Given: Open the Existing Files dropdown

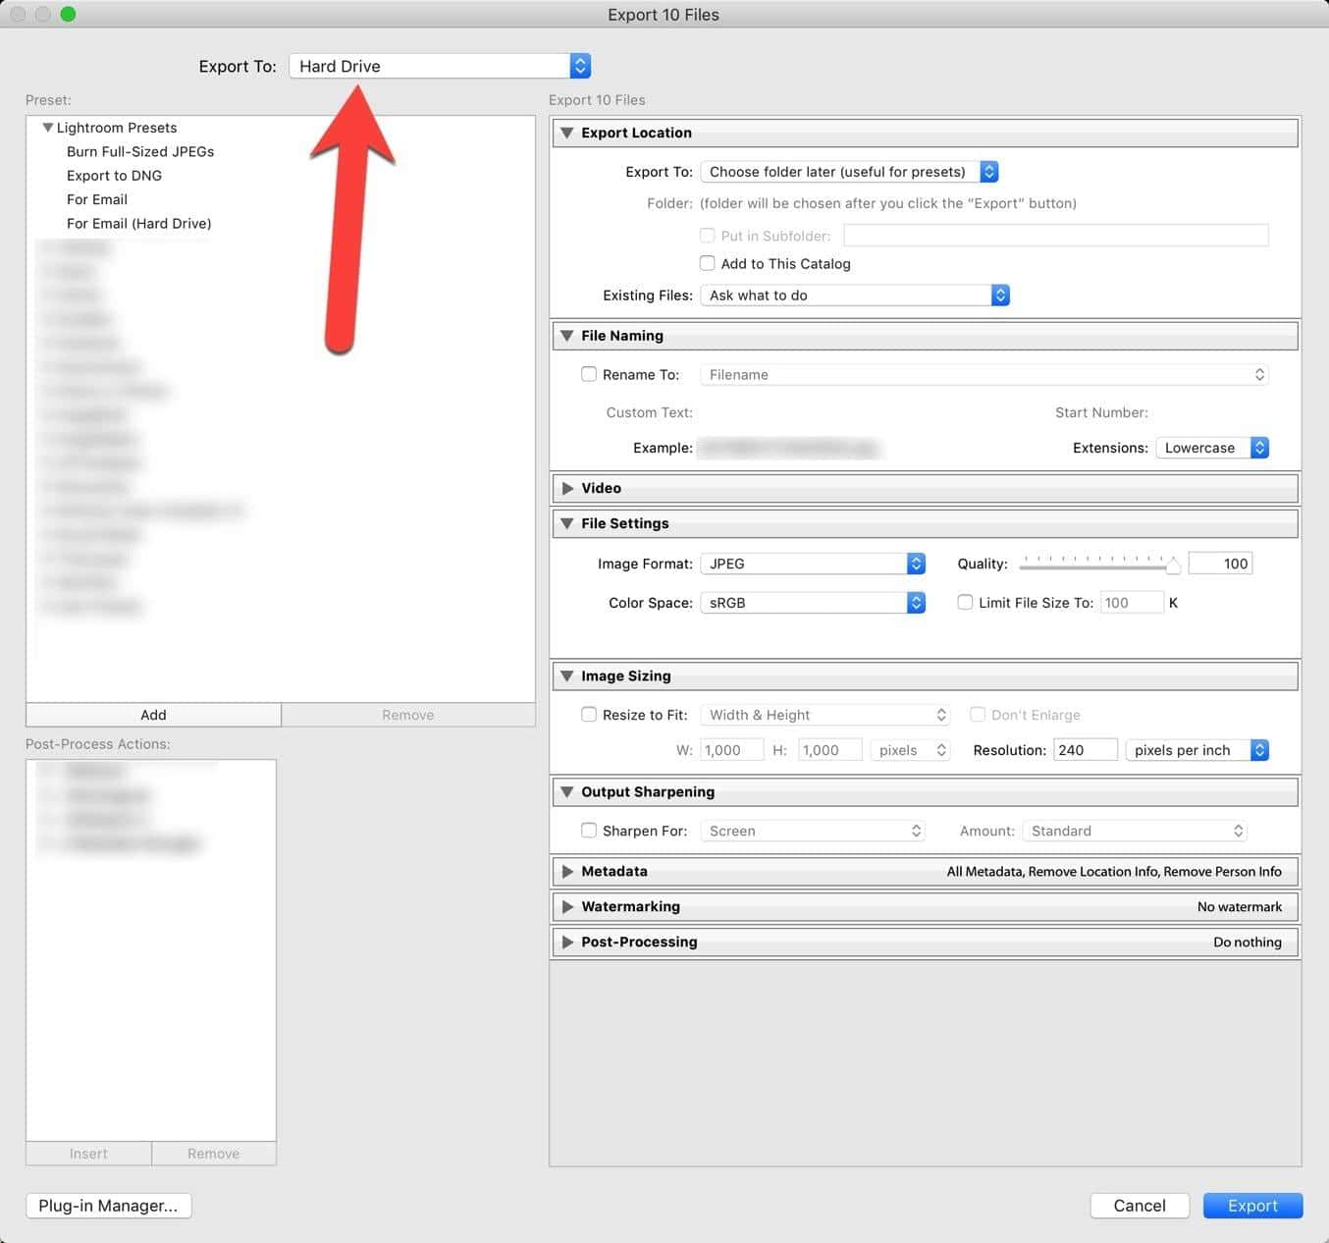Looking at the screenshot, I should click(855, 296).
